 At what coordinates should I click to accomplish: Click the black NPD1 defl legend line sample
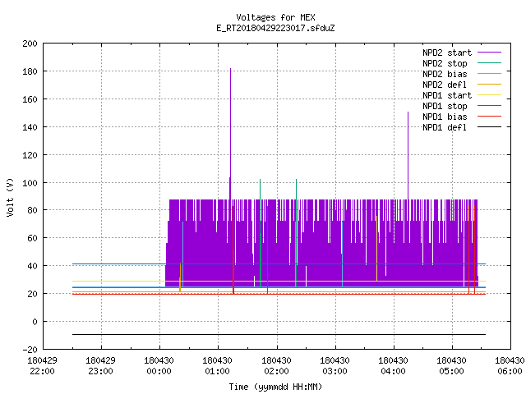click(489, 127)
